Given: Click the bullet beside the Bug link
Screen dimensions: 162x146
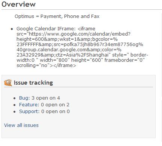Looking at the screenshot, I should tap(15, 98).
